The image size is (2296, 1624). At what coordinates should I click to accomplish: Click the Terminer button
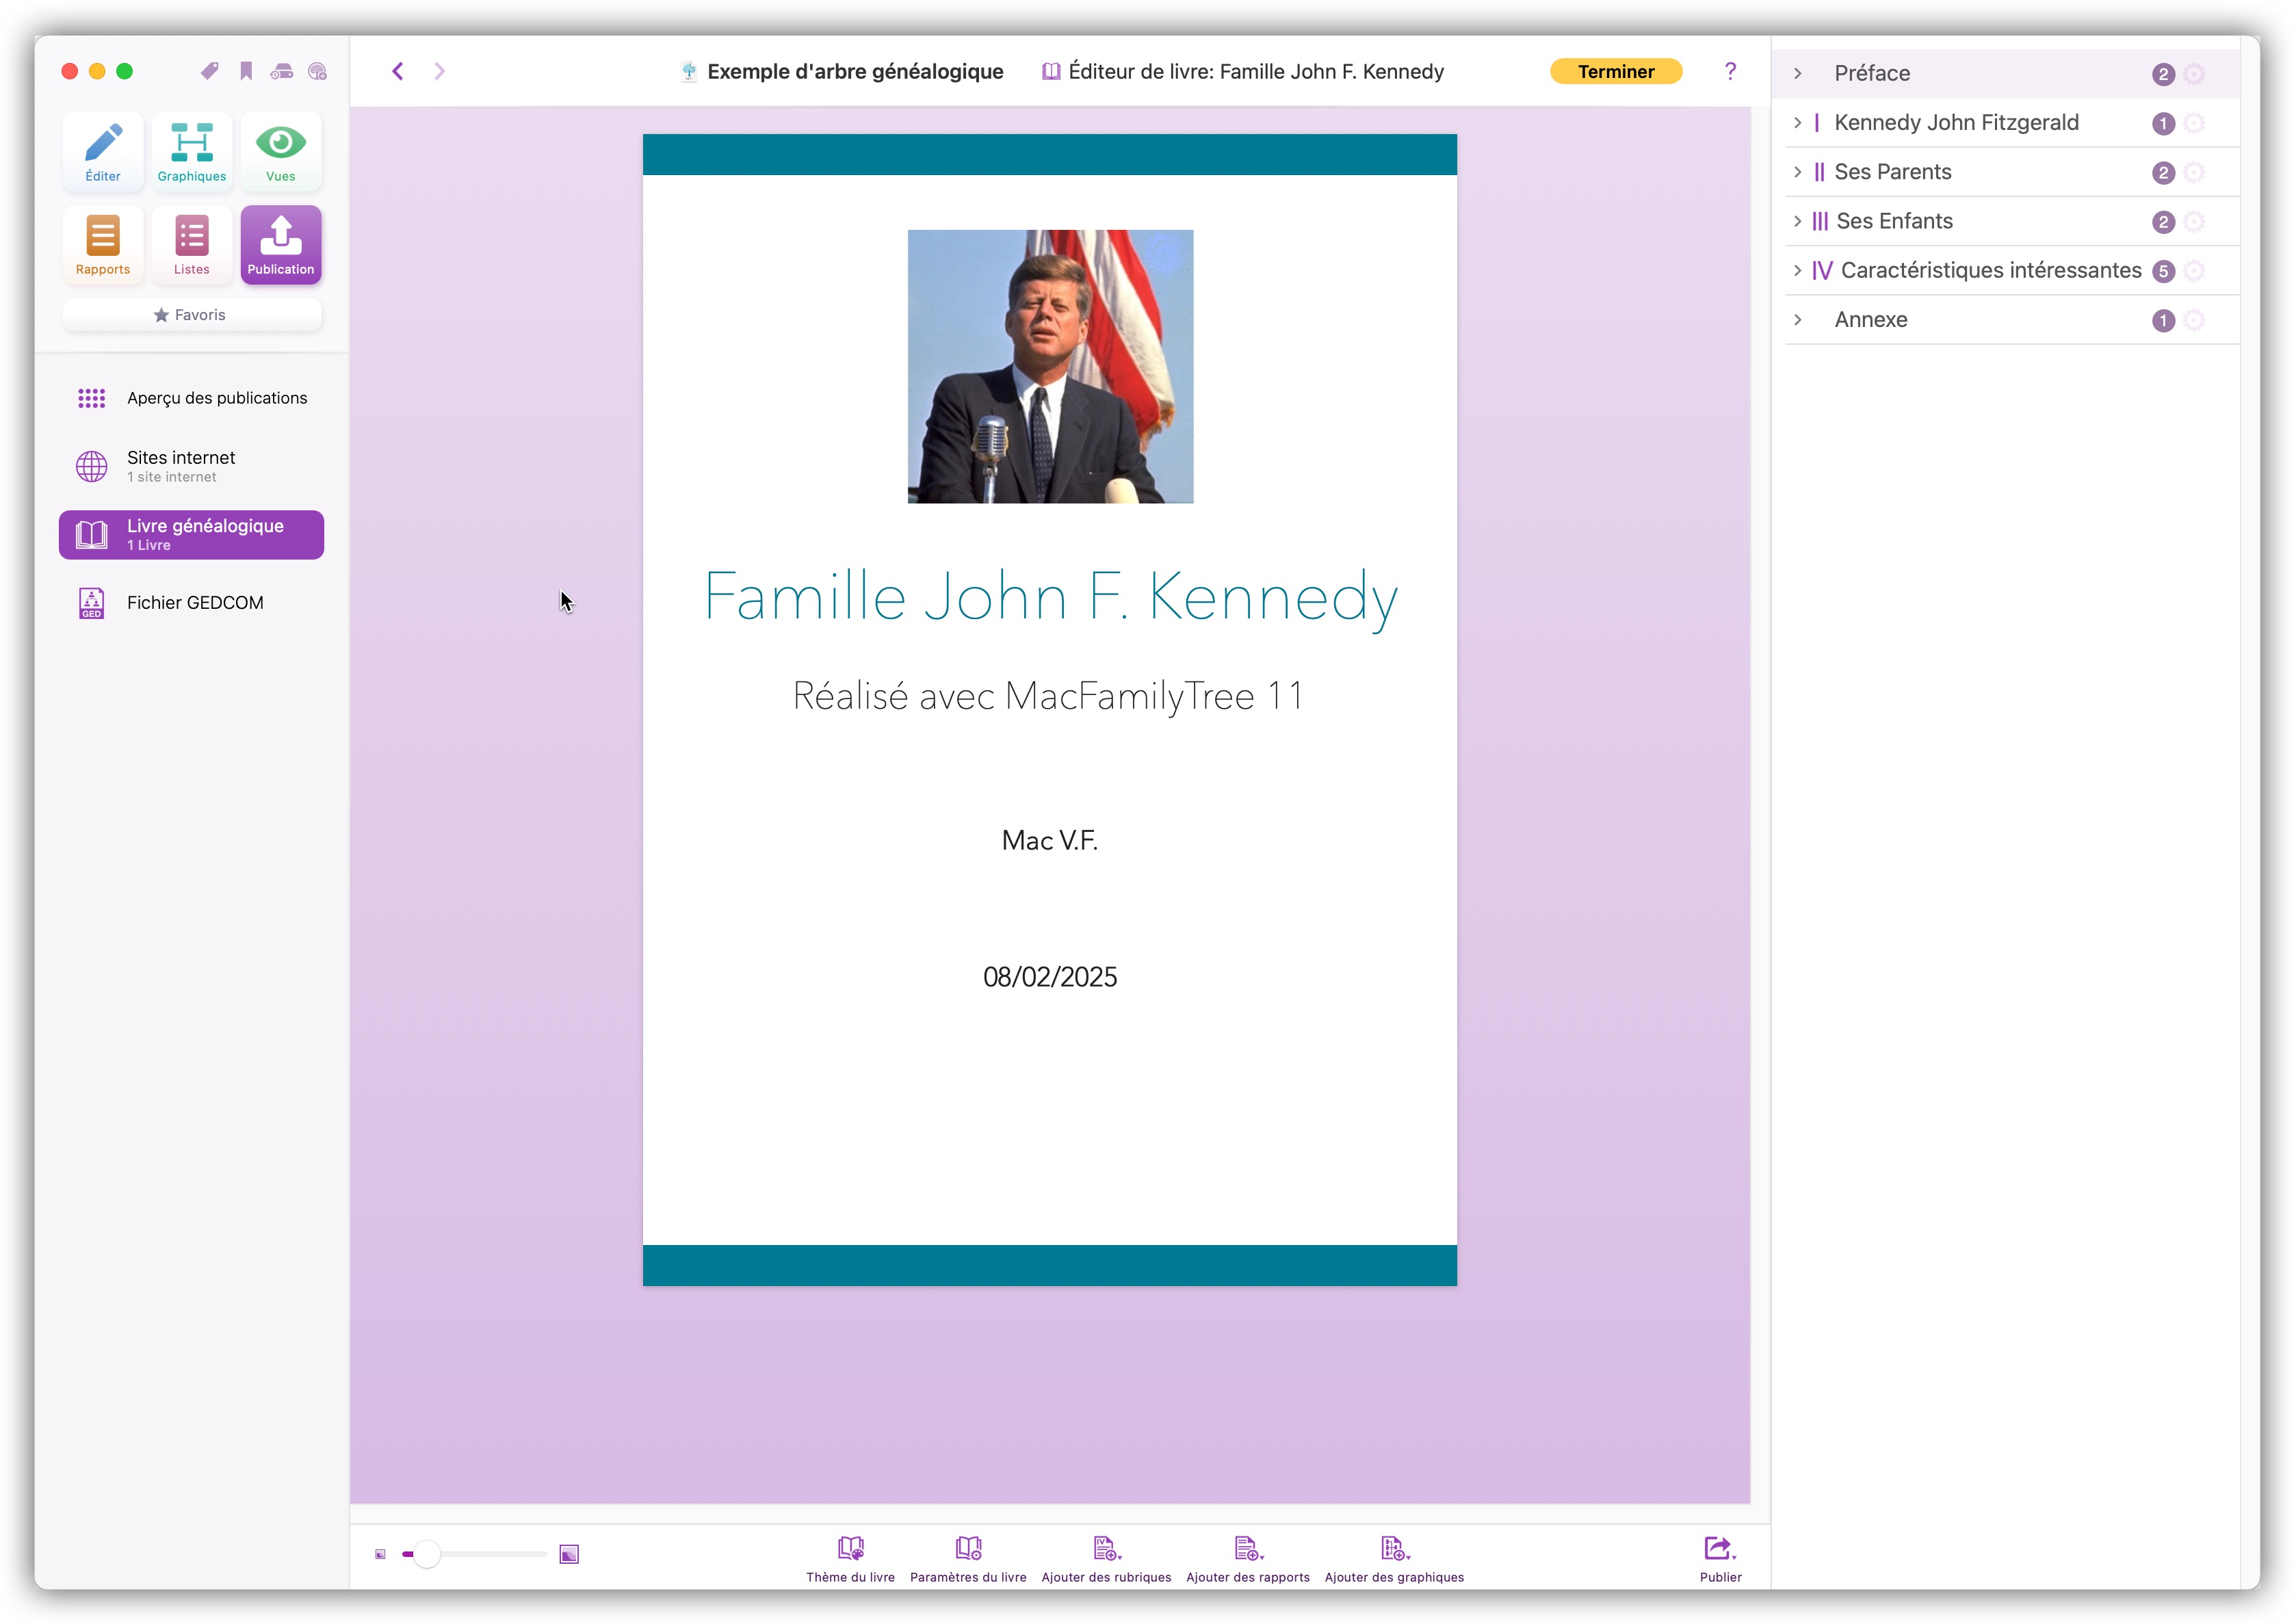pyautogui.click(x=1616, y=71)
